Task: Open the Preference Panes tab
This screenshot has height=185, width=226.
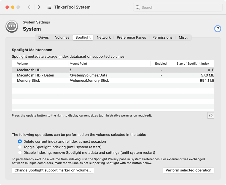Action: click(131, 38)
